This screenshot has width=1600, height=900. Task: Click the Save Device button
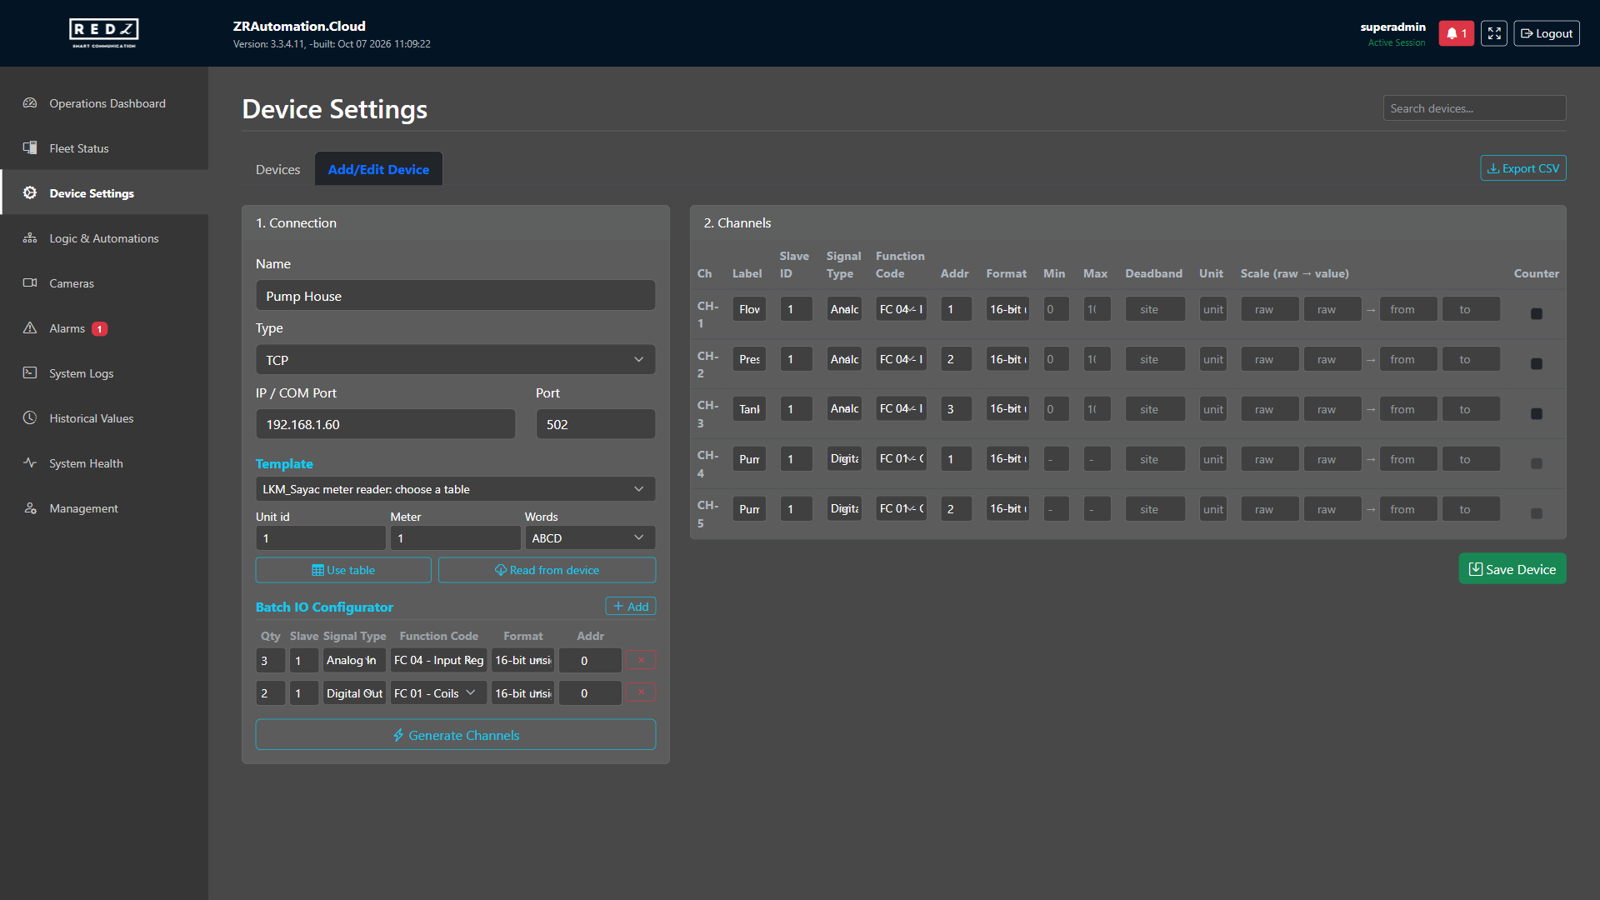coord(1512,569)
